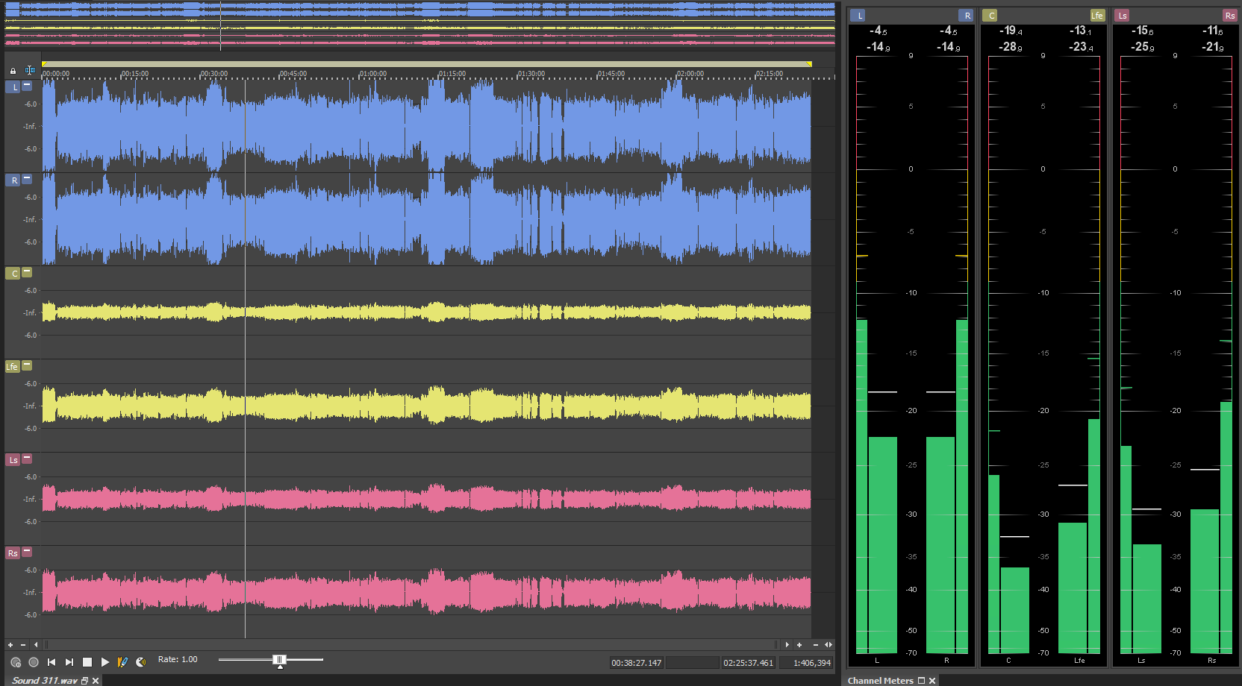Viewport: 1242px width, 686px height.
Task: Click the empty selection end field
Action: [693, 662]
